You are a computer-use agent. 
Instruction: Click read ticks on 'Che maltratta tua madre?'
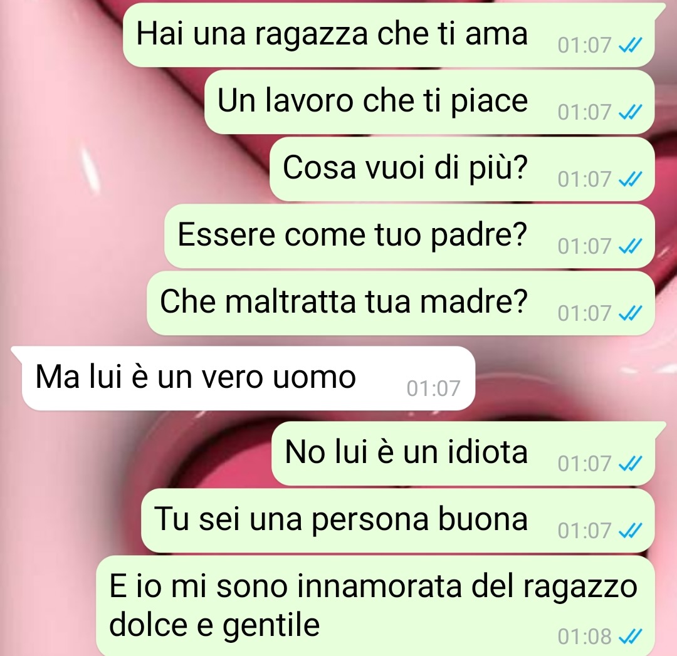pos(631,313)
